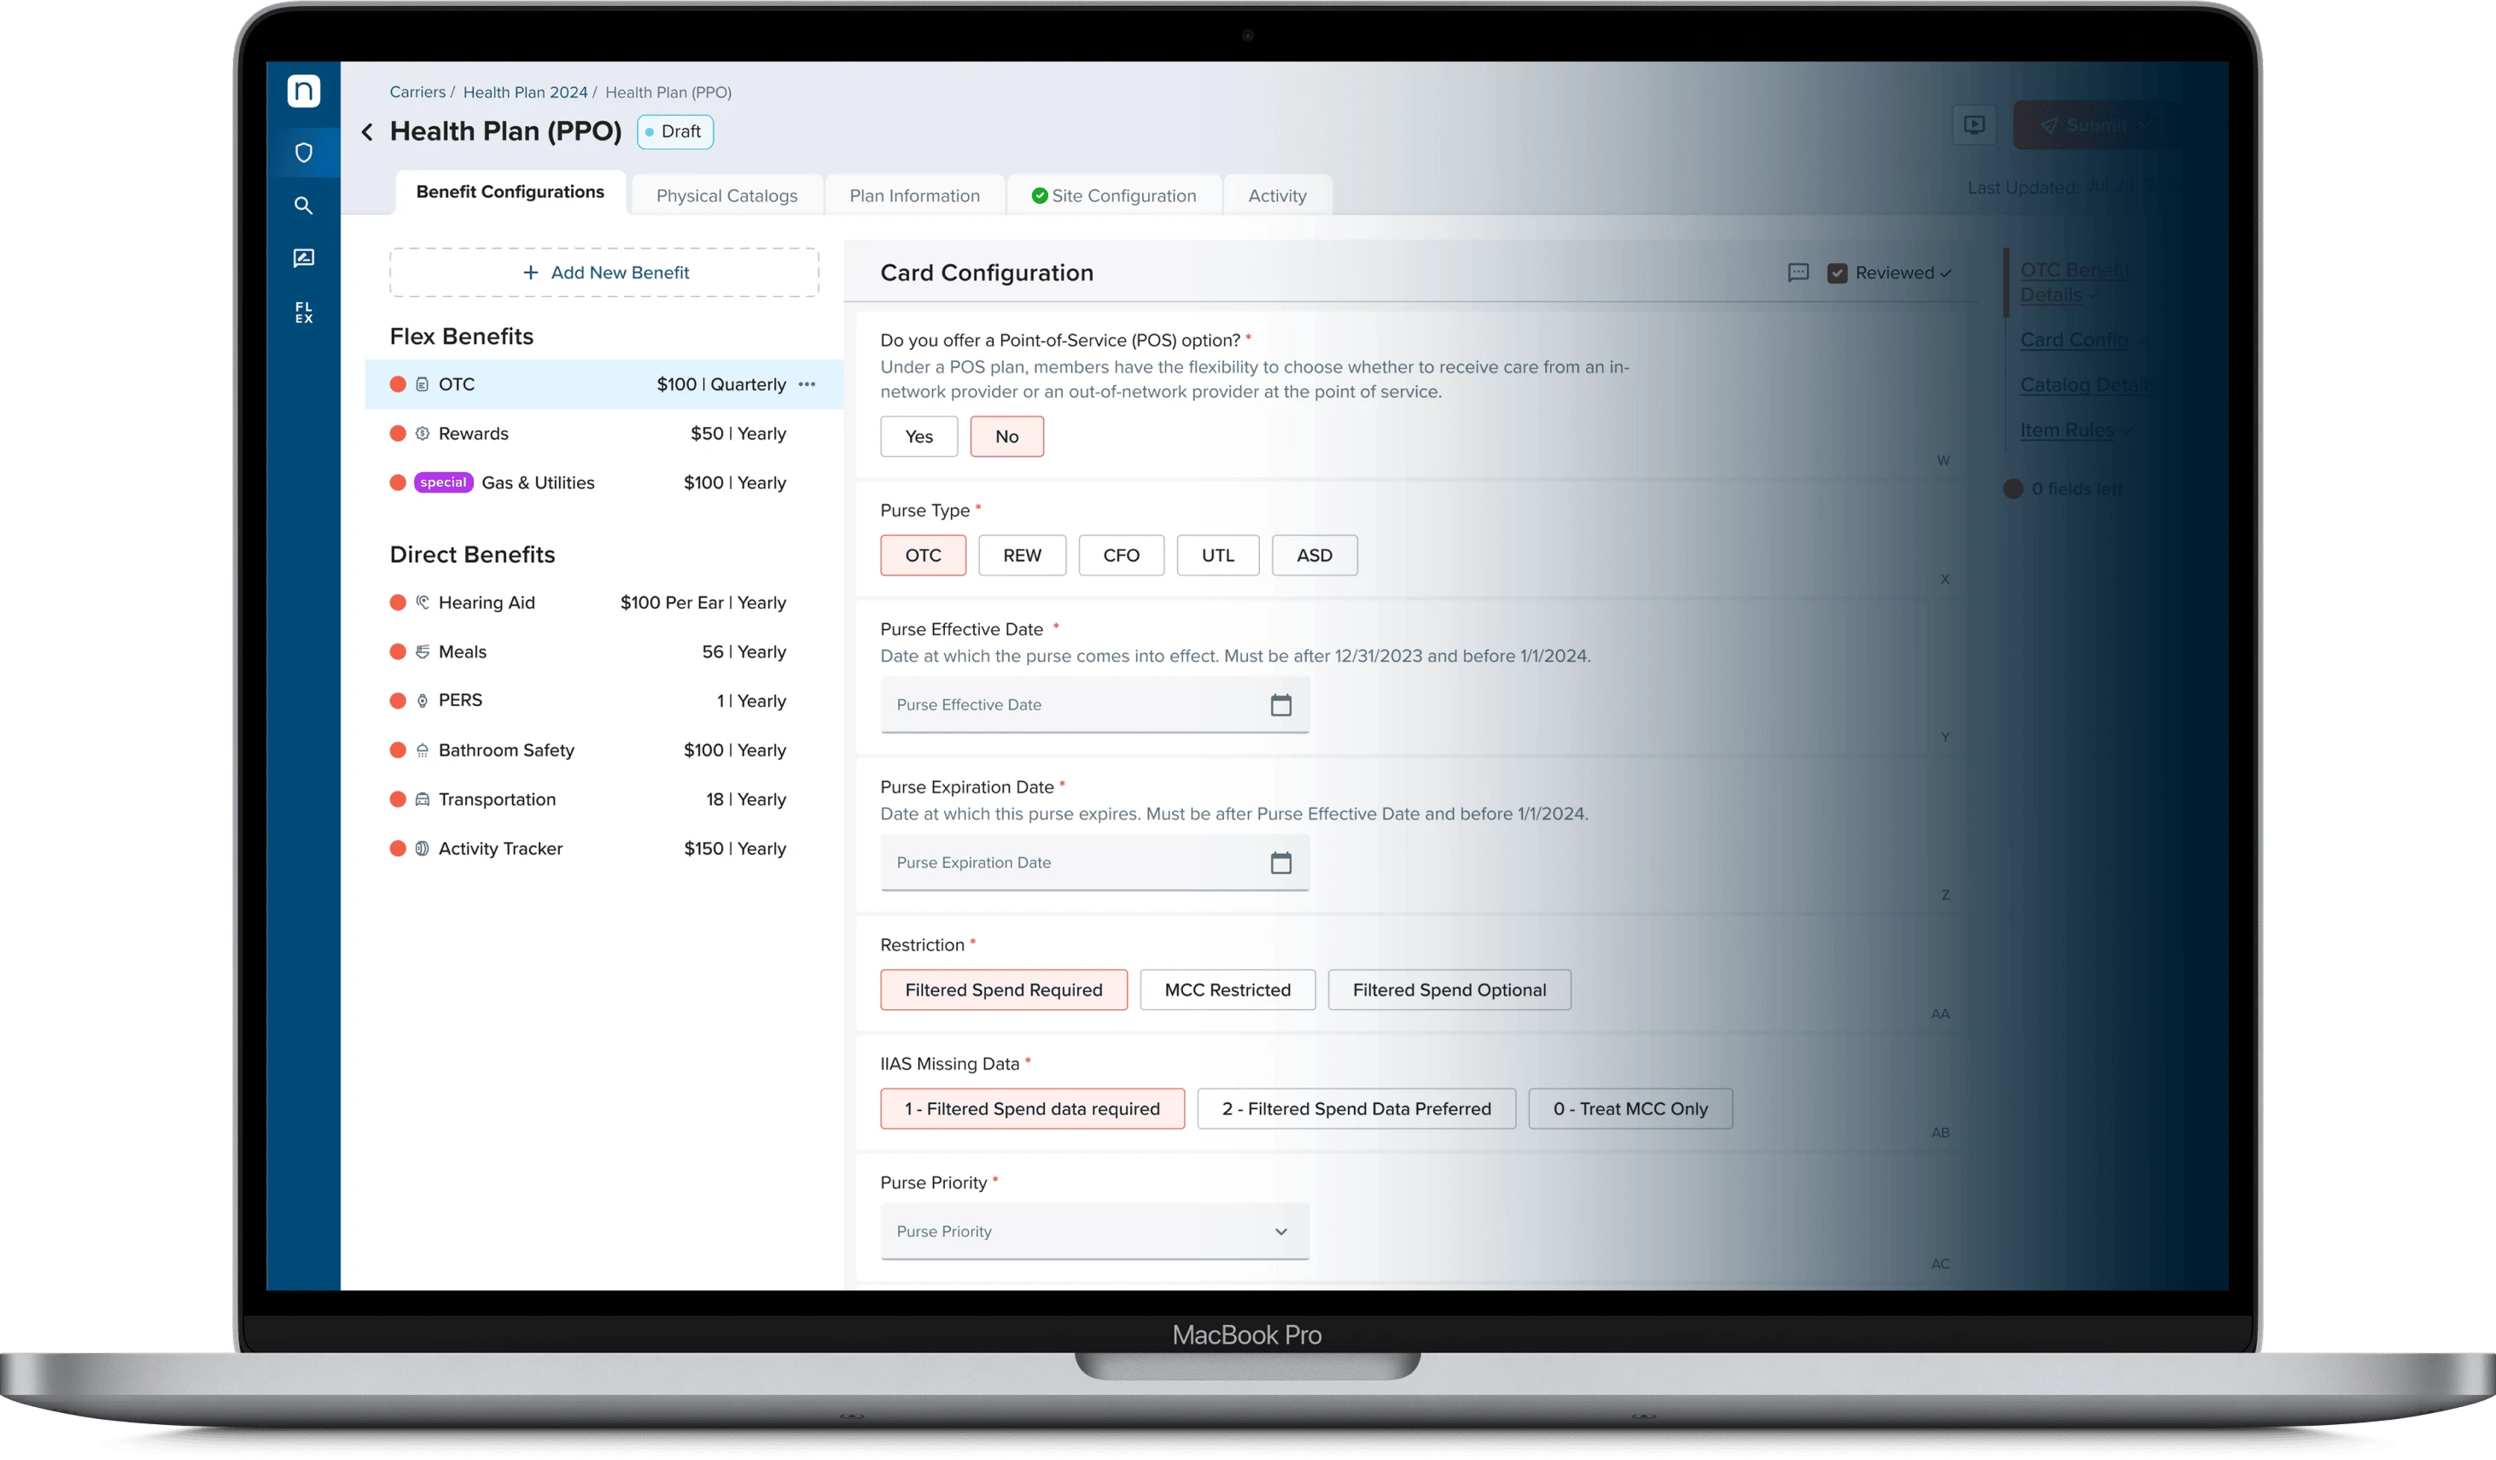Choose REW purse type
Screen dimensions: 2496x1460
click(1021, 556)
